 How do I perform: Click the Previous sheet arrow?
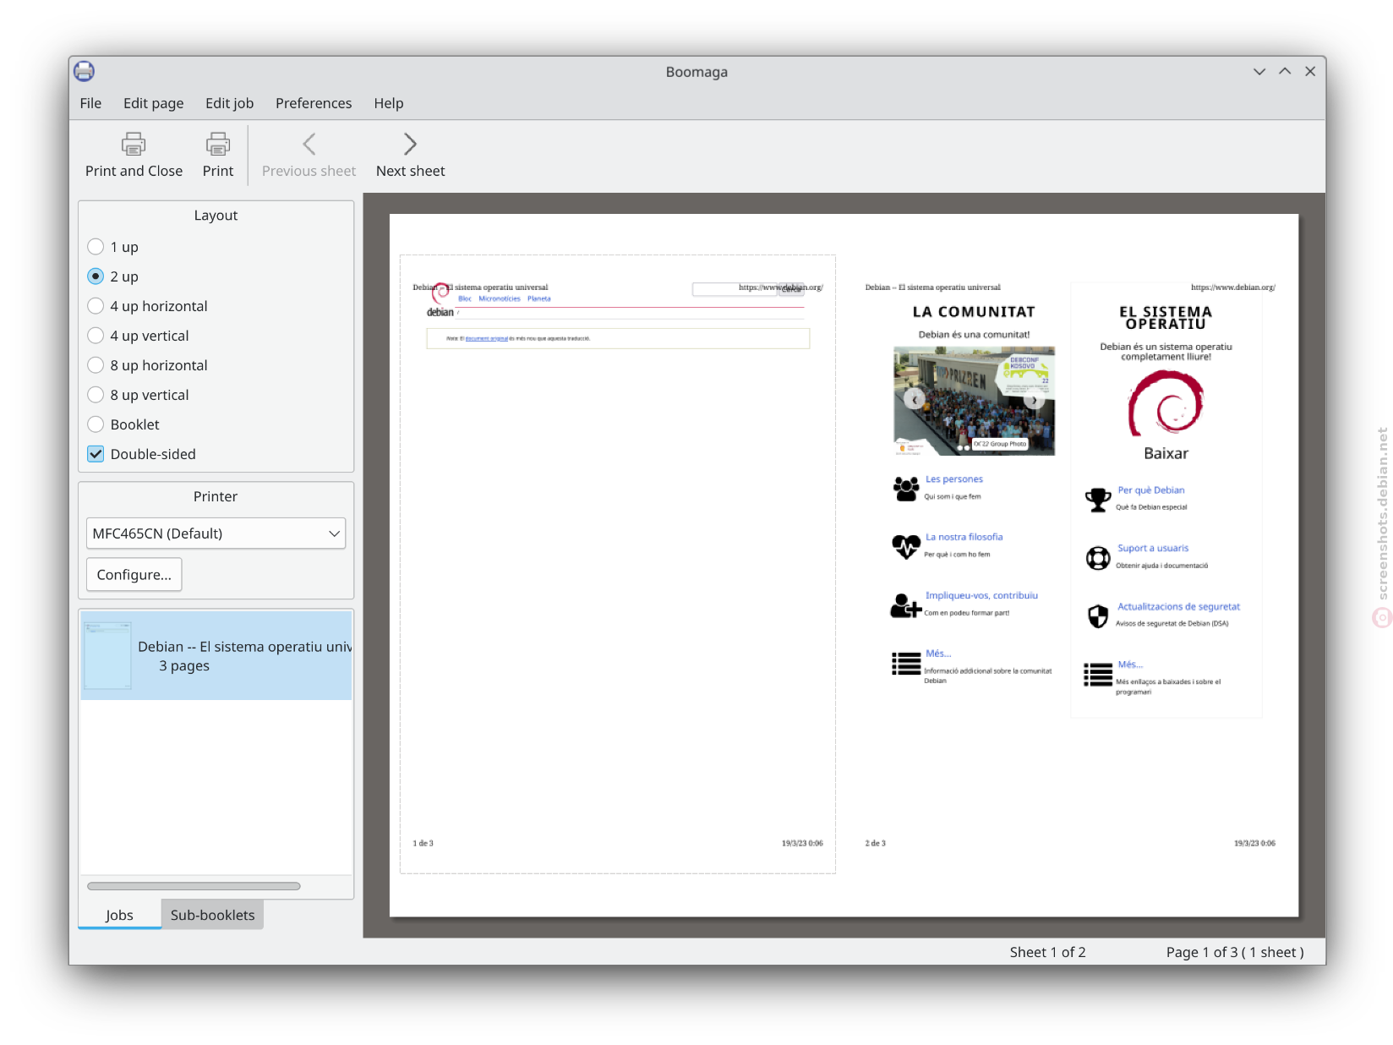[x=309, y=145]
